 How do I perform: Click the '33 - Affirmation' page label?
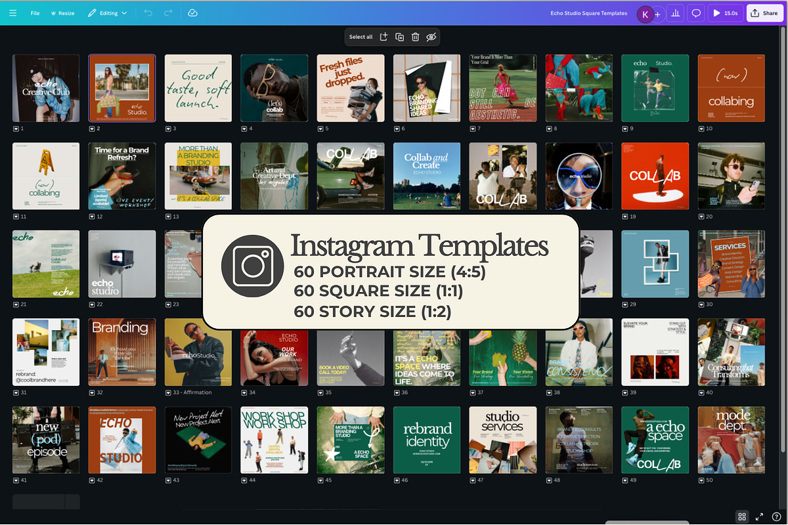(x=191, y=392)
